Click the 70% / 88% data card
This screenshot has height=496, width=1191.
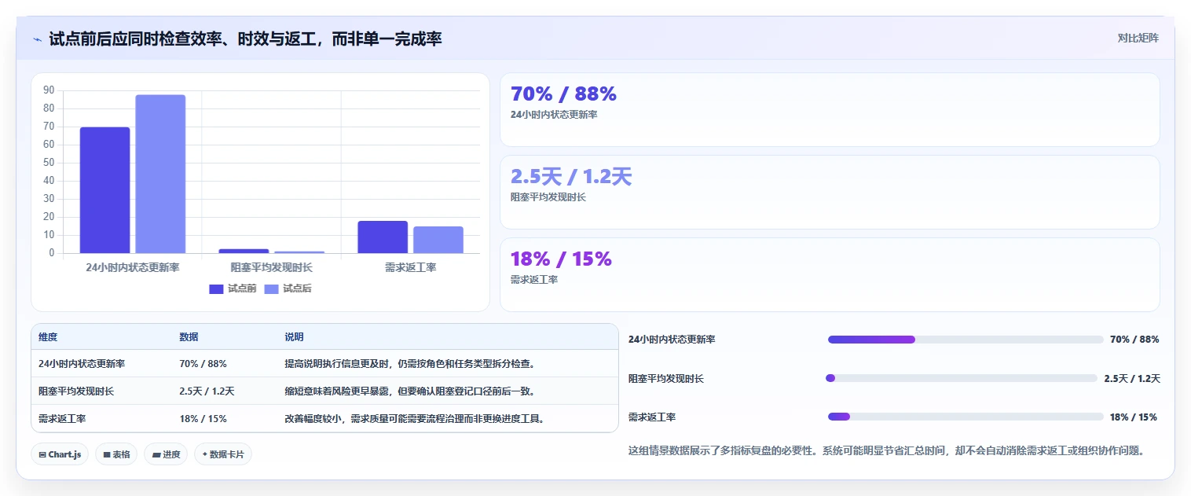(830, 109)
